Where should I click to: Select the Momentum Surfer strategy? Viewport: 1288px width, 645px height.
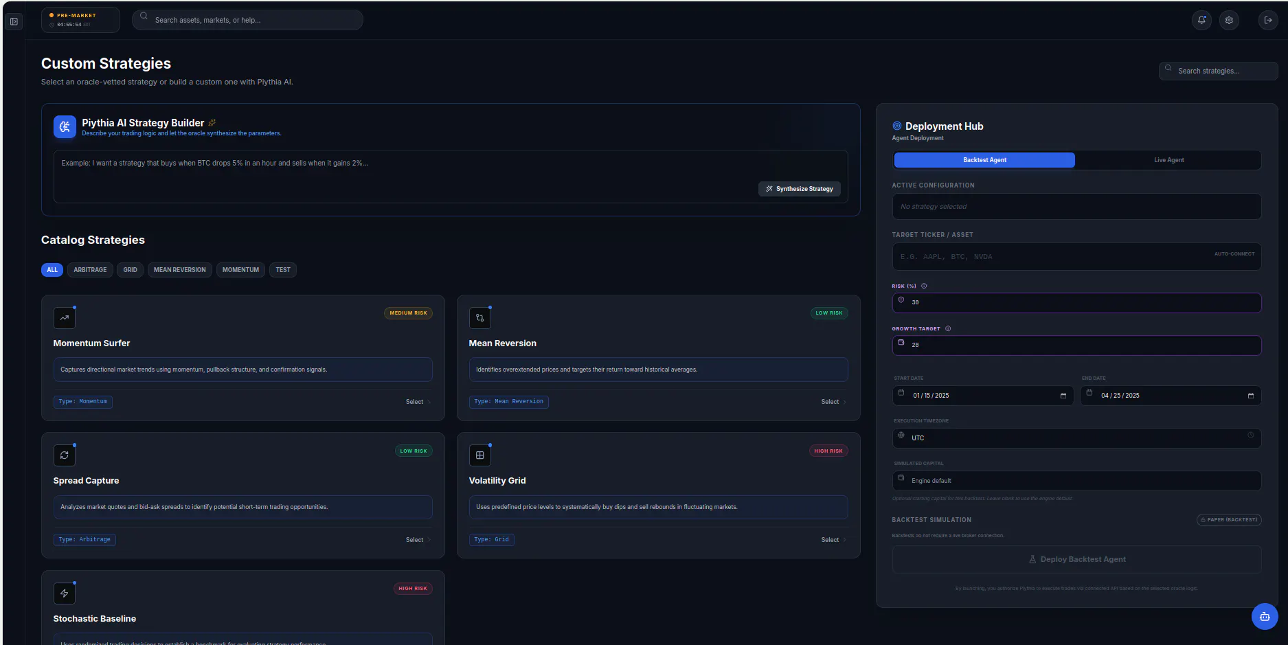coord(418,402)
